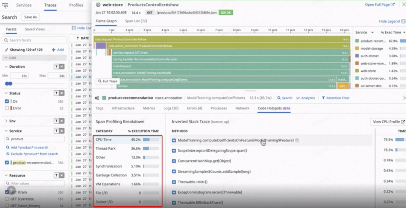Viewport: 406px width, 208px height.
Task: Collapse the Service facet section
Action: point(6,131)
